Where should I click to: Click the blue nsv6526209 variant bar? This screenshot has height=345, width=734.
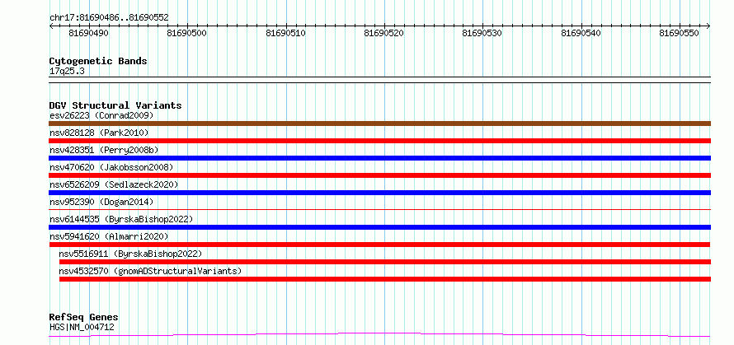pyautogui.click(x=379, y=193)
